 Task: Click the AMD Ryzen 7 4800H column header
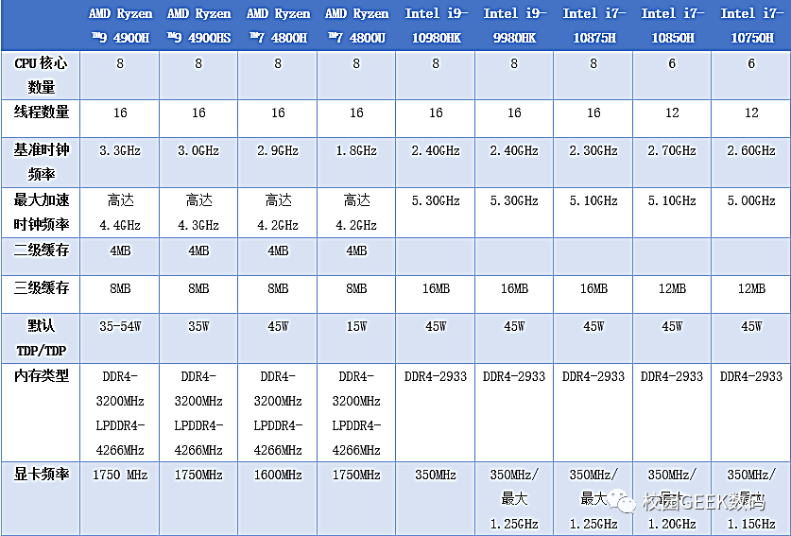(x=278, y=26)
